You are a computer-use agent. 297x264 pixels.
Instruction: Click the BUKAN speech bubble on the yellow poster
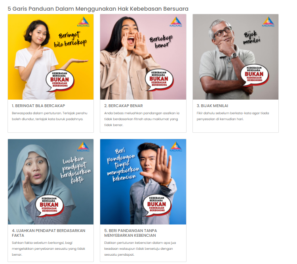point(60,81)
